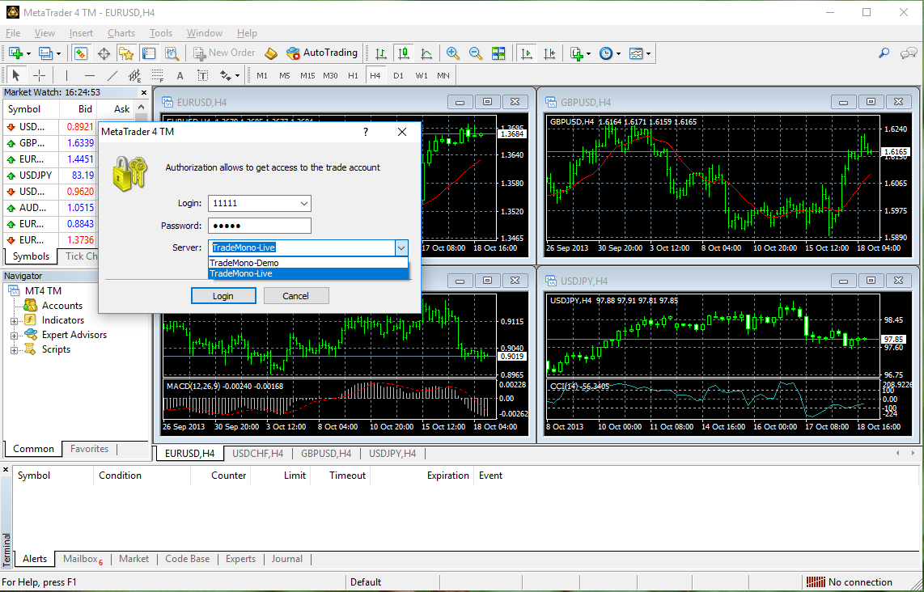Open the Templates dropdown arrow
The image size is (924, 592).
pos(648,53)
